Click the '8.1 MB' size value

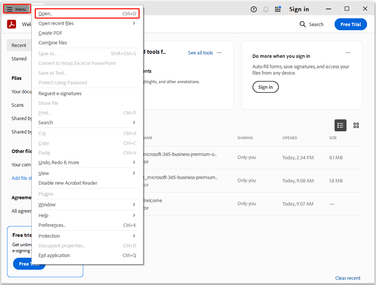tap(336, 157)
